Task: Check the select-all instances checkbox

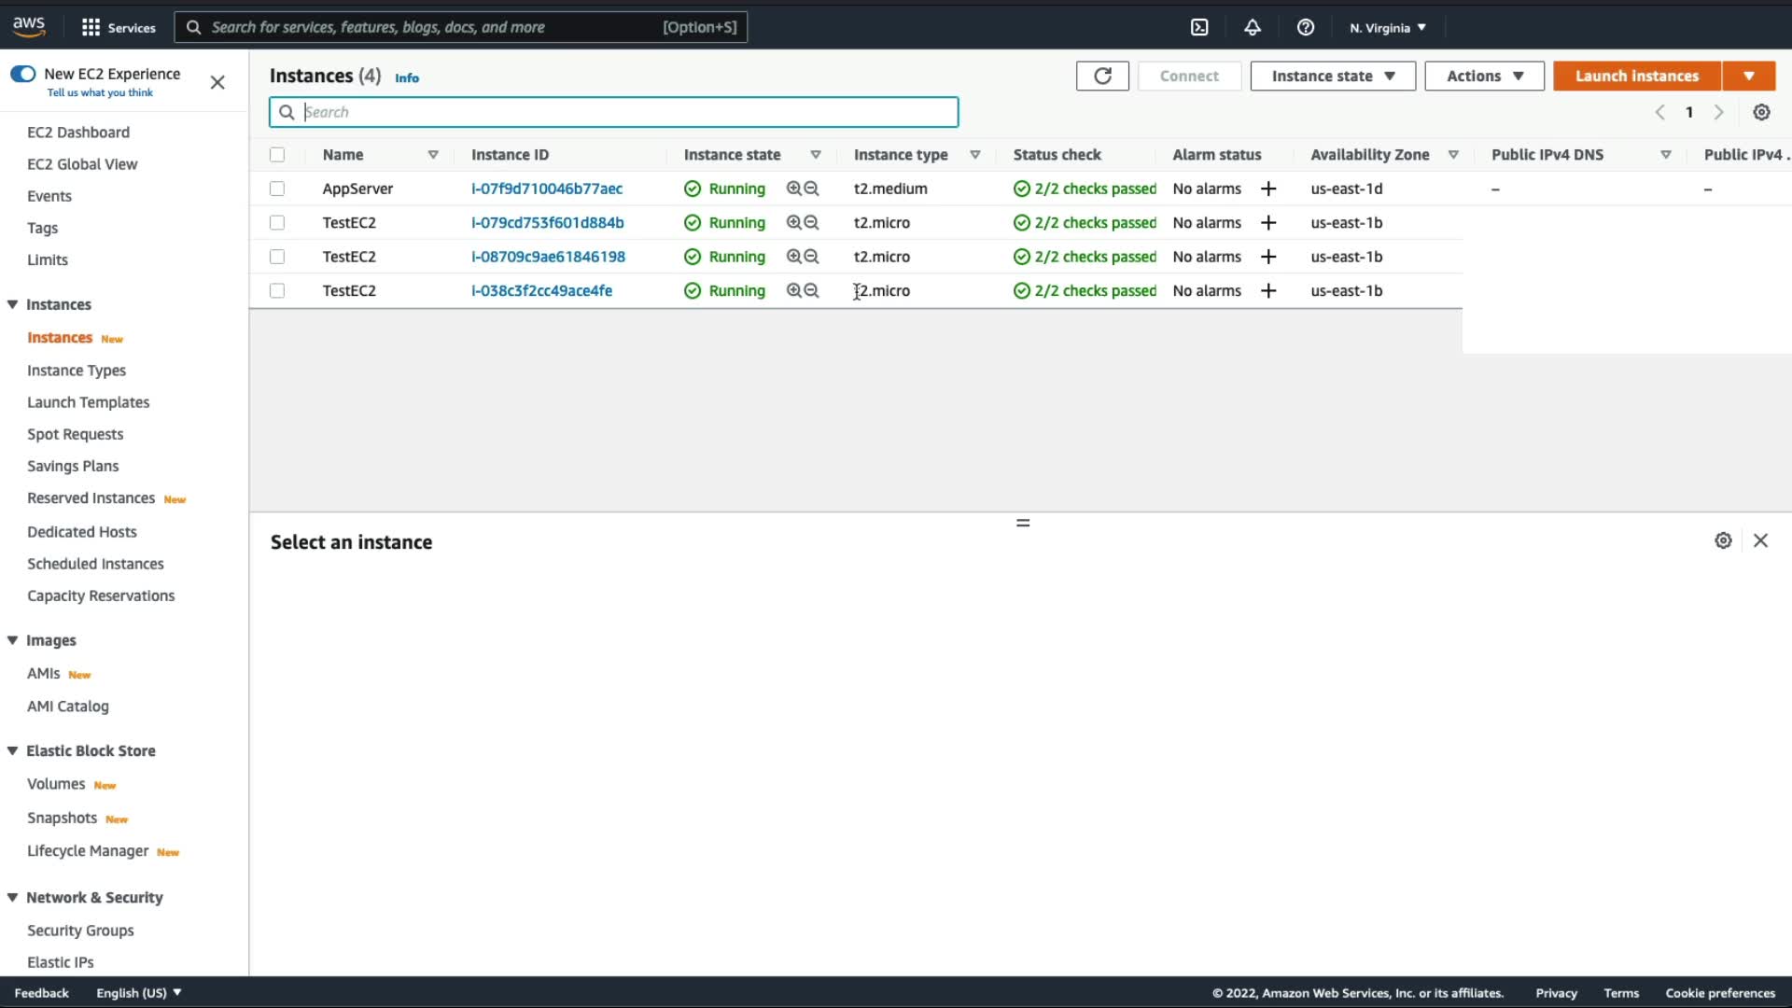Action: tap(277, 155)
